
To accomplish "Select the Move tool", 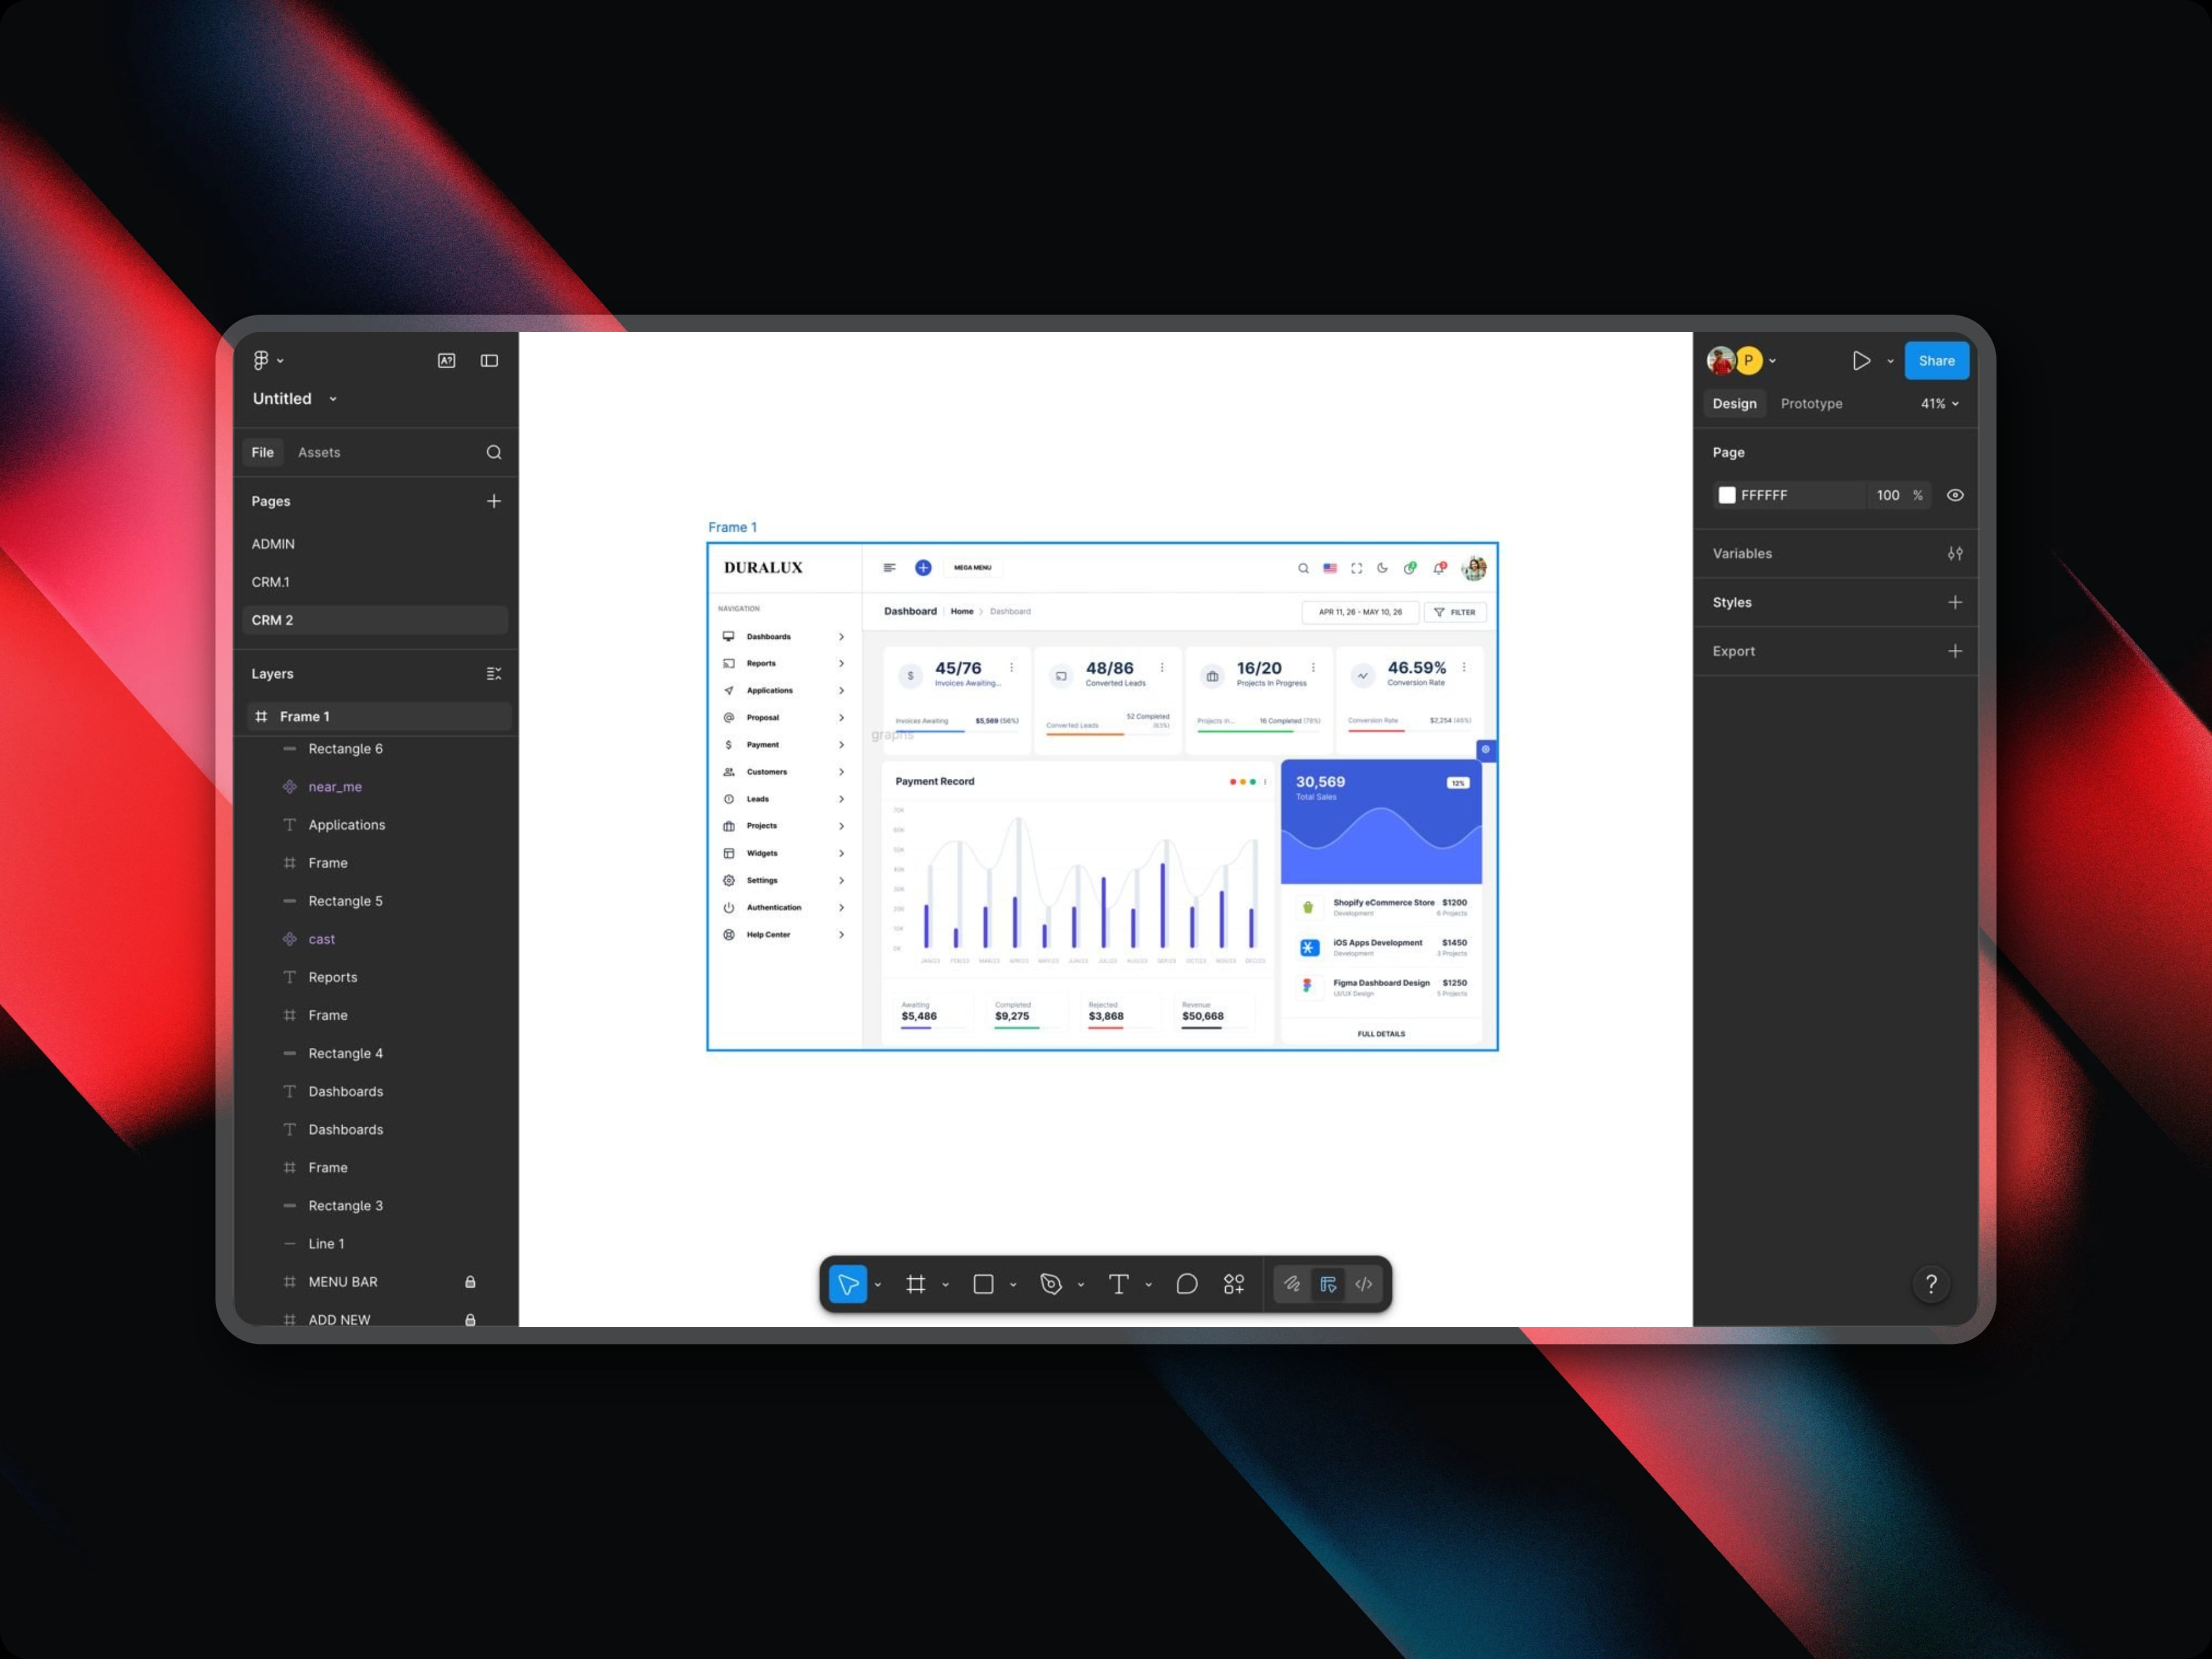I will pyautogui.click(x=848, y=1284).
